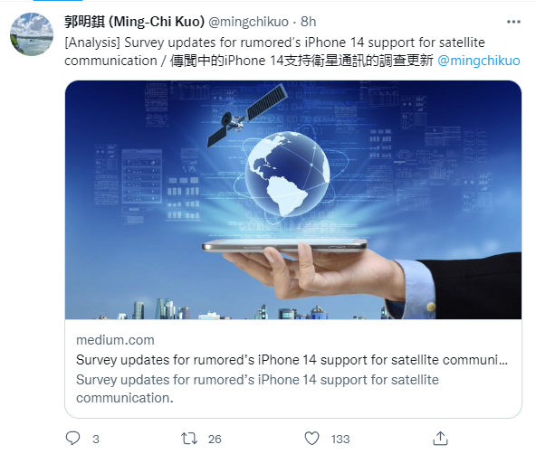Viewport: 536px width, 454px height.
Task: Open the card headline about iPhone 14 satellite
Action: tap(292, 360)
